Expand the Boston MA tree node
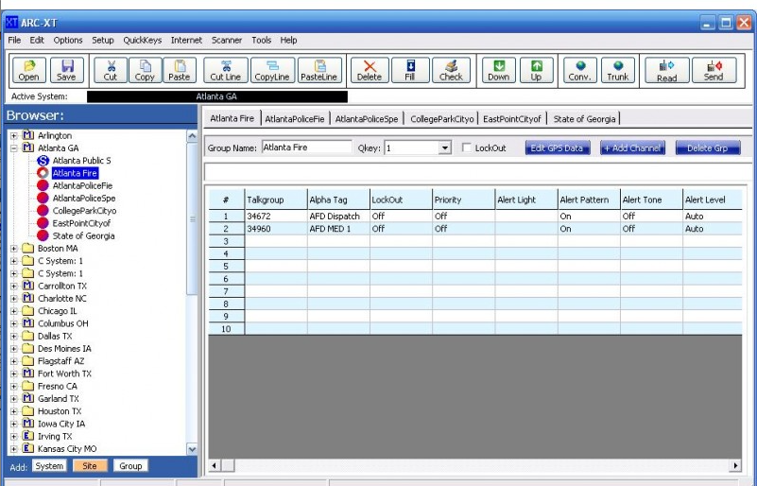Image resolution: width=757 pixels, height=486 pixels. pos(14,249)
